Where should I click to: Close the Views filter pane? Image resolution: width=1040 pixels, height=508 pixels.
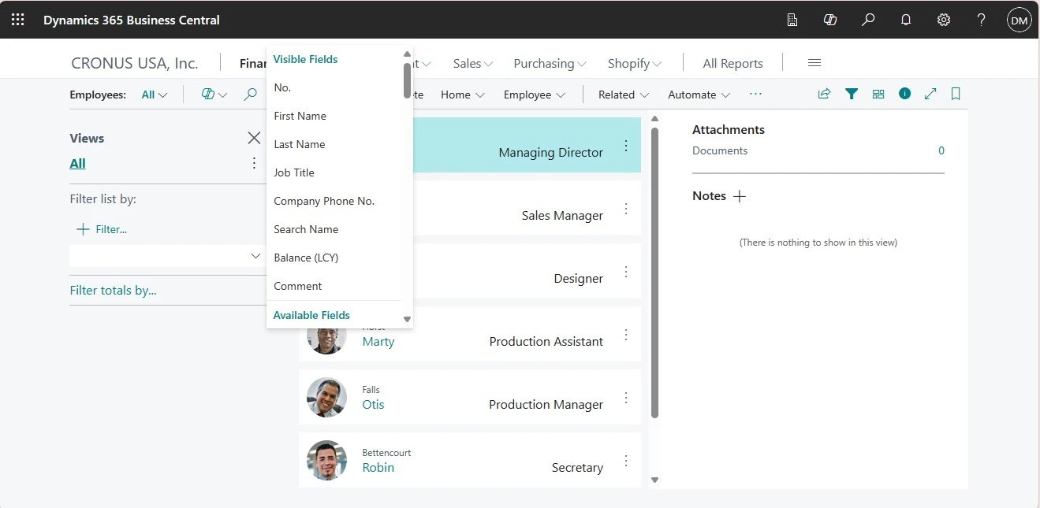point(254,138)
